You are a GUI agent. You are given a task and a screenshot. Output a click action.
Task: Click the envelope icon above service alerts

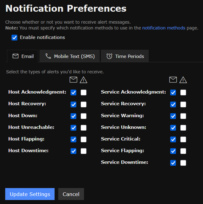(x=173, y=80)
